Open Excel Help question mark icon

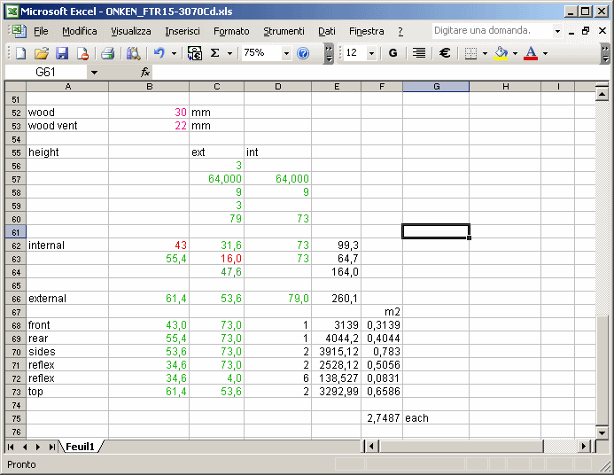(303, 53)
